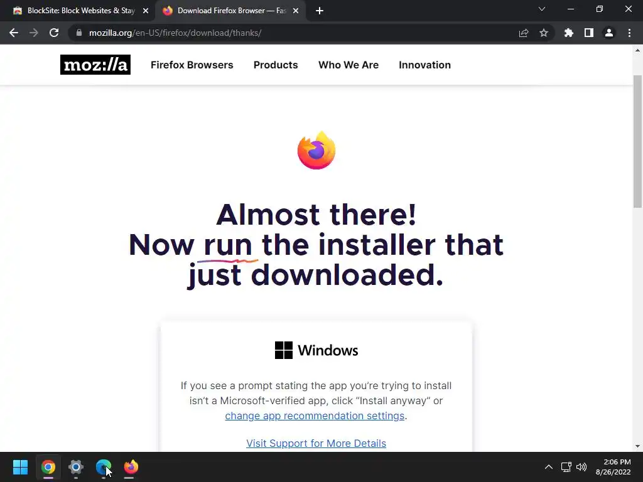Click the scrollbar down arrow
Screen dimensions: 643x482
(x=638, y=446)
